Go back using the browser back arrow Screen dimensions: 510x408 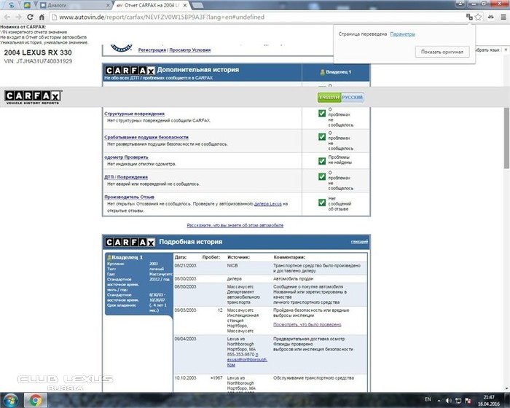tap(7, 17)
